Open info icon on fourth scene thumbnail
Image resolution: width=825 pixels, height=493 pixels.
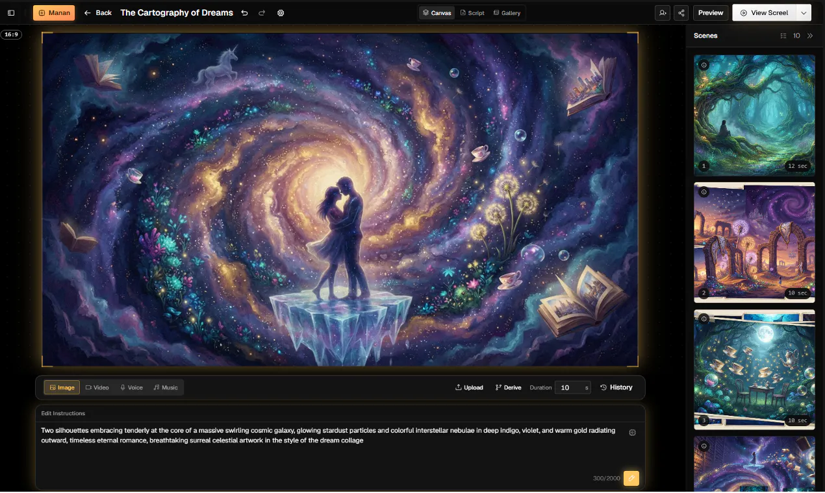[x=704, y=446]
